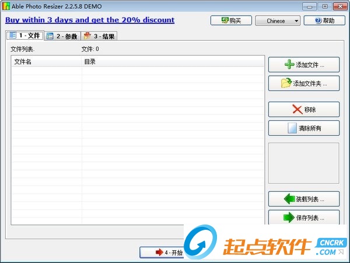Click the red X remove icon
The height and width of the screenshot is (263, 350).
(297, 110)
